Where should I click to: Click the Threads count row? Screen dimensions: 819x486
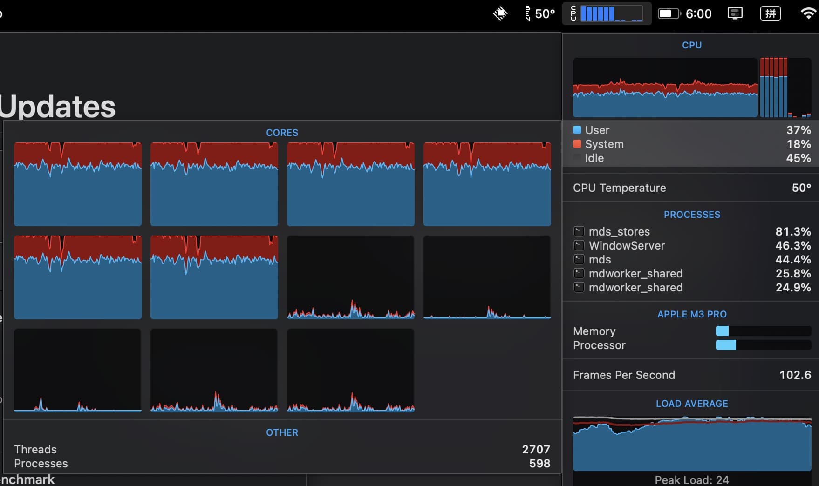pos(282,449)
